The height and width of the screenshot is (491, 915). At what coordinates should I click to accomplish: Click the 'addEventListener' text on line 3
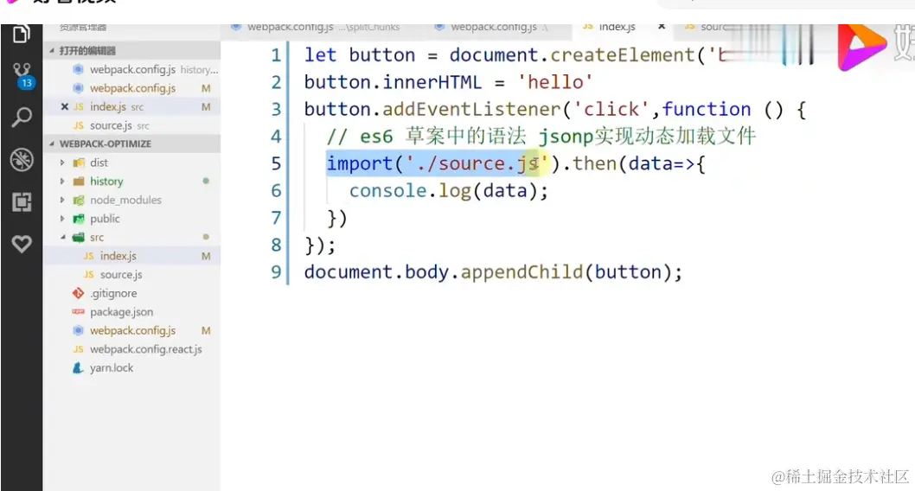pyautogui.click(x=471, y=110)
